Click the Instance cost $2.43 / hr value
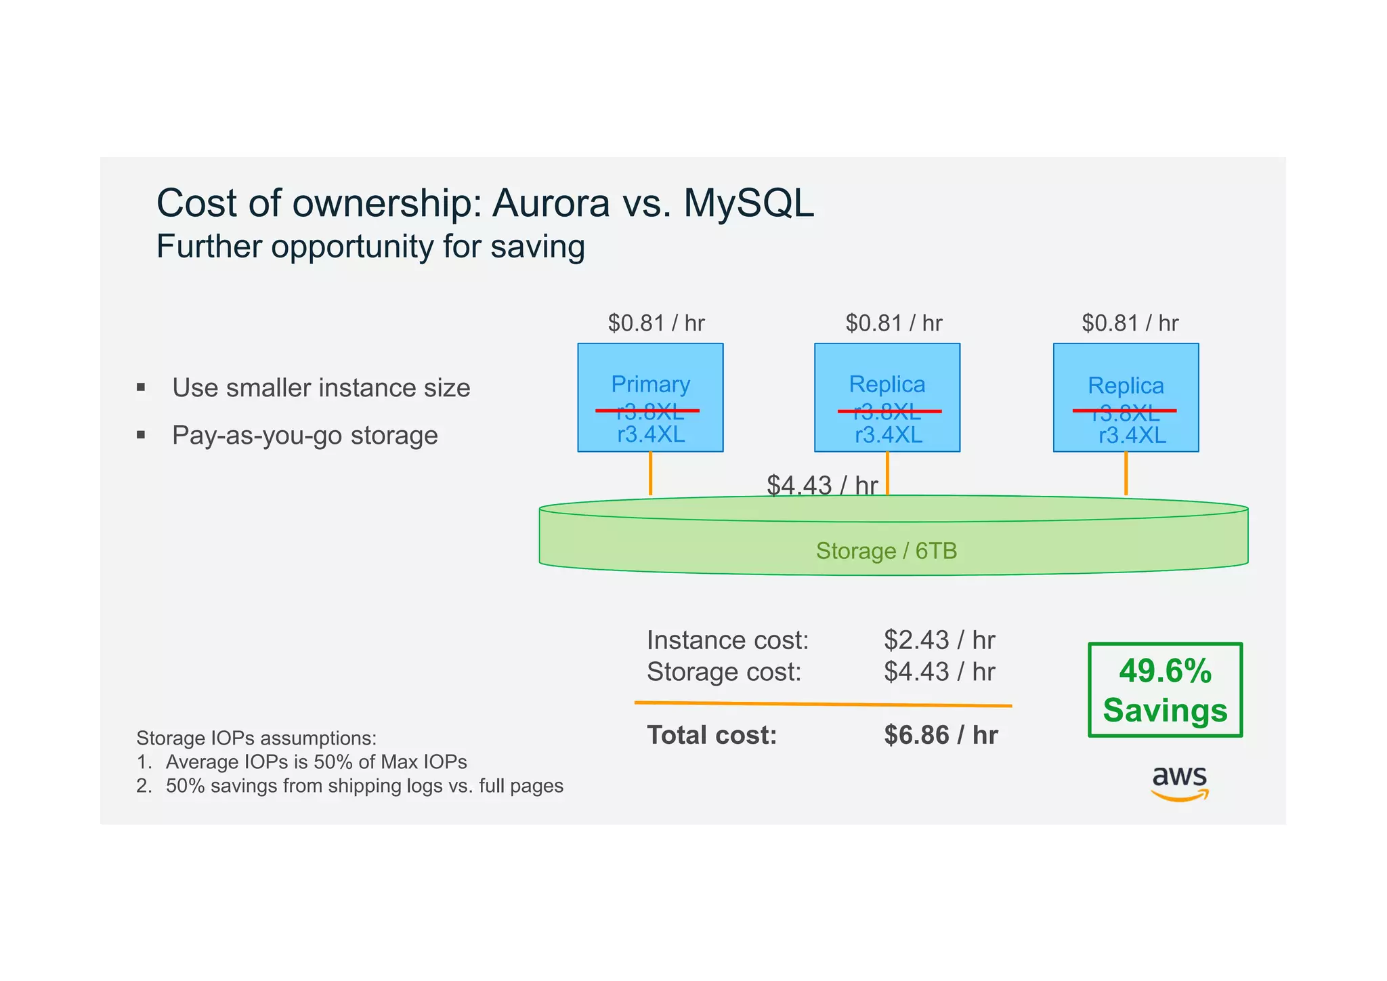 [x=939, y=640]
